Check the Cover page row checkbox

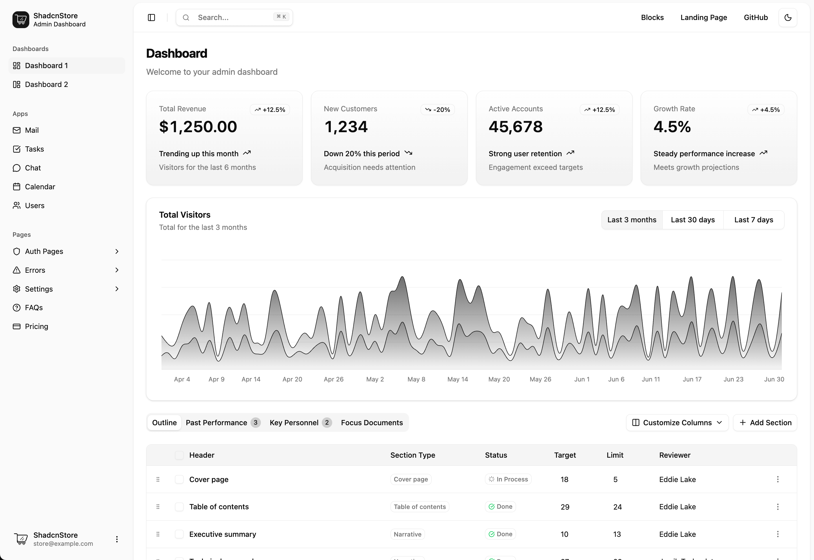[x=179, y=479]
